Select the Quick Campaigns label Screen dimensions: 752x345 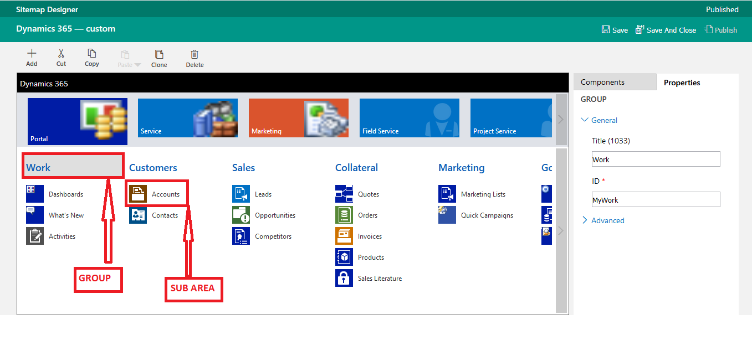(x=487, y=215)
